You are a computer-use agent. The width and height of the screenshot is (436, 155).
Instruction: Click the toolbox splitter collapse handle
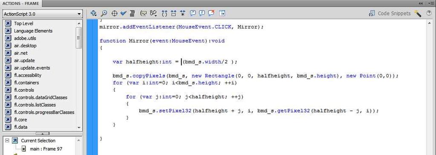pos(43,134)
